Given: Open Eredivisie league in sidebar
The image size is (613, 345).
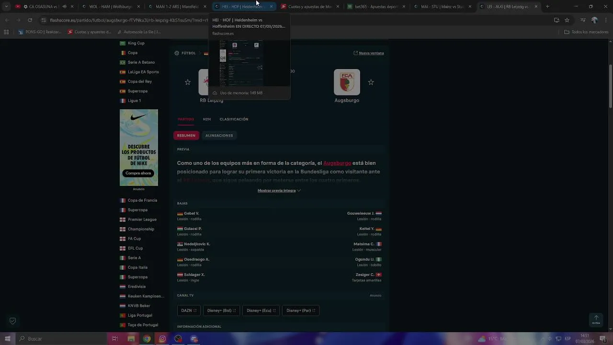Looking at the screenshot, I should coord(136,287).
